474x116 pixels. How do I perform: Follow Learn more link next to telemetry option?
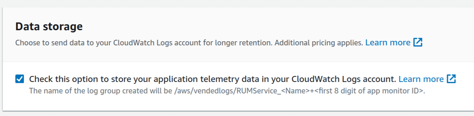click(421, 79)
